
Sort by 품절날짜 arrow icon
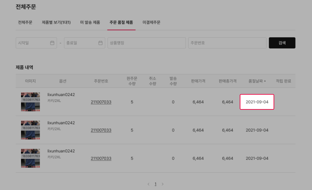[x=265, y=81]
